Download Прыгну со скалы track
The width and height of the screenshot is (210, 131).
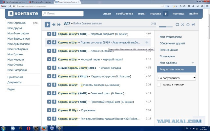54,42
